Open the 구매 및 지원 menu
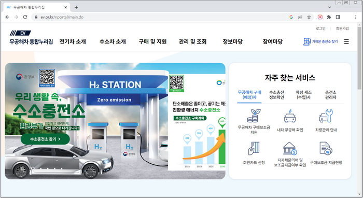Viewport: 363px width, 198px height. [x=152, y=41]
